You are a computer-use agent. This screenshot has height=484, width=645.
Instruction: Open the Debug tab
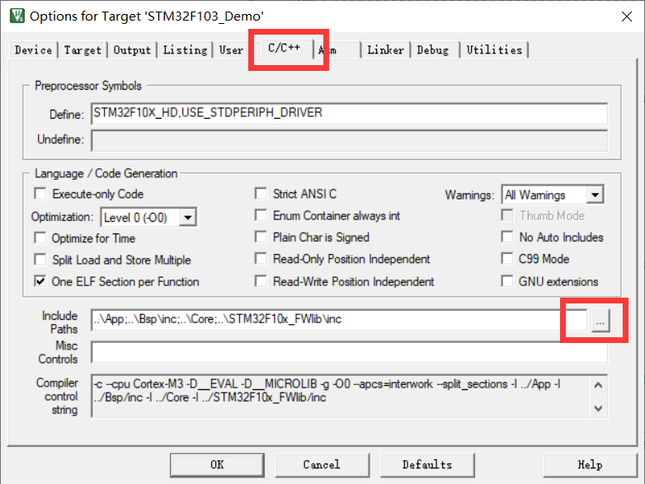[x=433, y=50]
